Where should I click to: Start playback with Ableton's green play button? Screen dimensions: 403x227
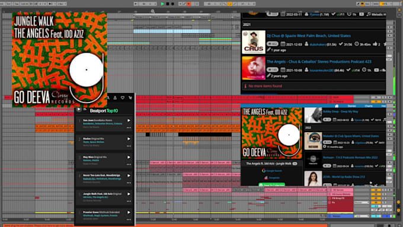[162, 4]
